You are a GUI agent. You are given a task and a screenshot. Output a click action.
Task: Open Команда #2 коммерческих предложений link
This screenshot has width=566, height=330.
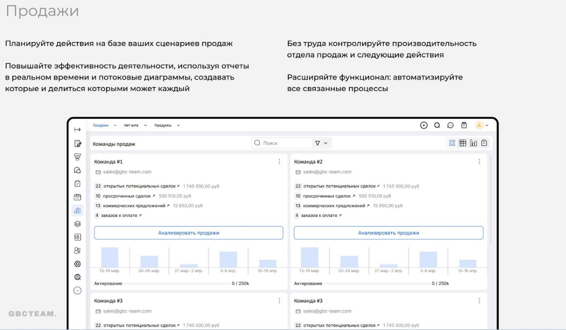click(x=336, y=206)
